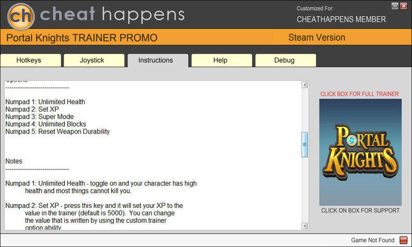Click the 'Notes' heading in instructions
Viewport: 412px width, 247px height.
pos(14,161)
